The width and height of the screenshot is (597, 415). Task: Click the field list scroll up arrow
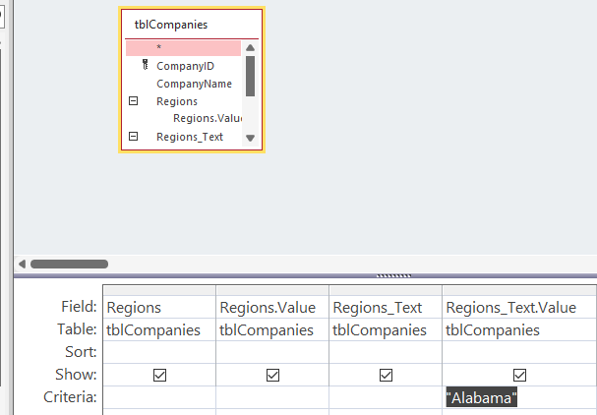(x=250, y=47)
